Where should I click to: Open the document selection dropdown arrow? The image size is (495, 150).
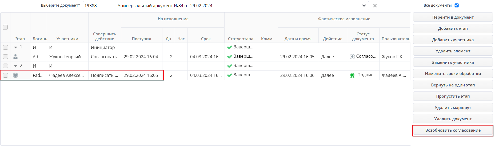364,6
